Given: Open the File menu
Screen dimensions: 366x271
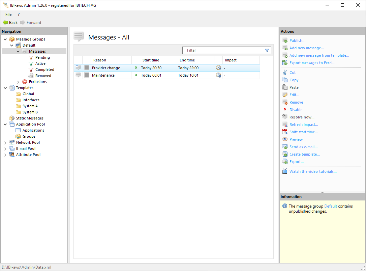Looking at the screenshot, I should pyautogui.click(x=8, y=15).
